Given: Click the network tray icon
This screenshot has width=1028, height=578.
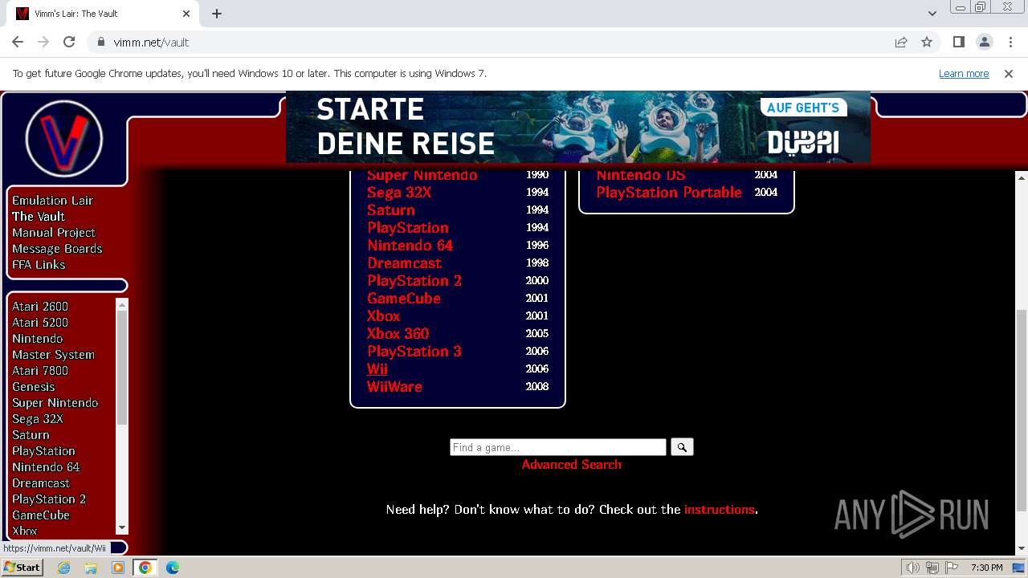Looking at the screenshot, I should point(932,568).
